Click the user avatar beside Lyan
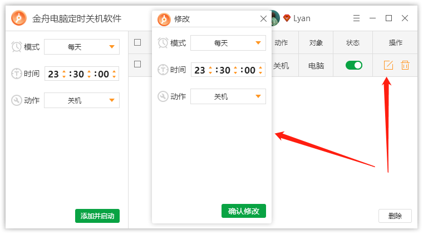 276,18
